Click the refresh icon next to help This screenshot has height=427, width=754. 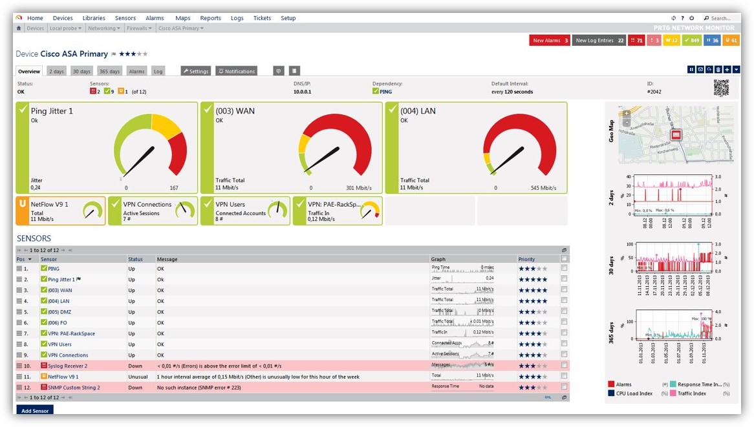674,18
